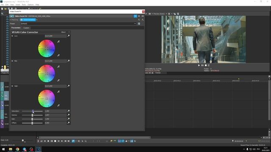Open the Edit menu
This screenshot has height=152, width=271.
(7, 5)
